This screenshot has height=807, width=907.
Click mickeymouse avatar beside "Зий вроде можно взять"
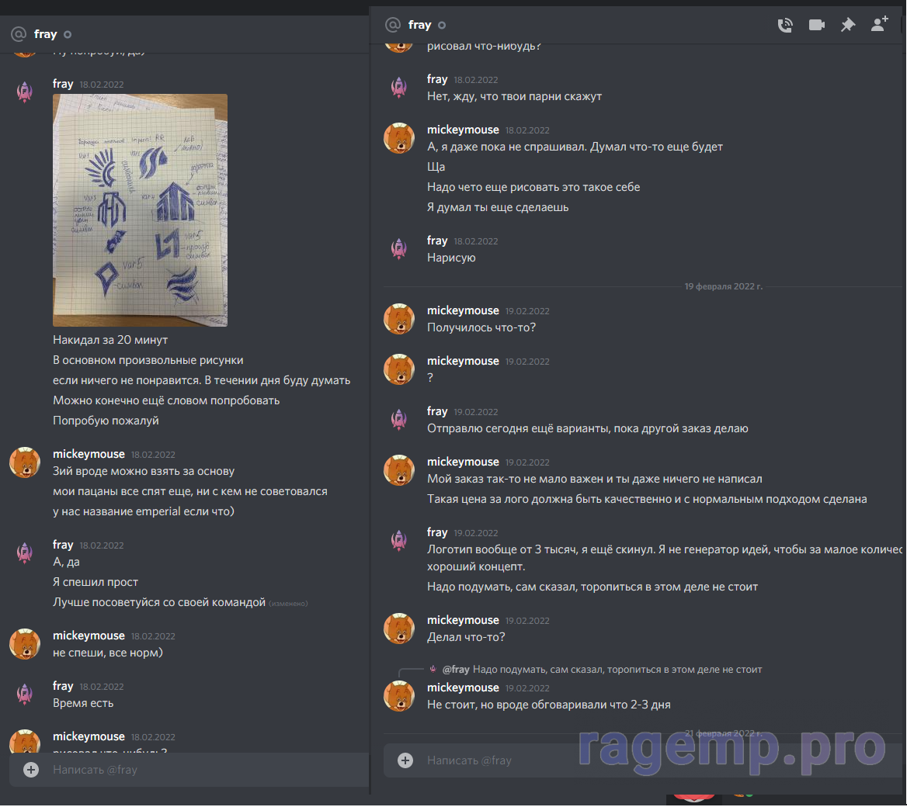coord(25,463)
